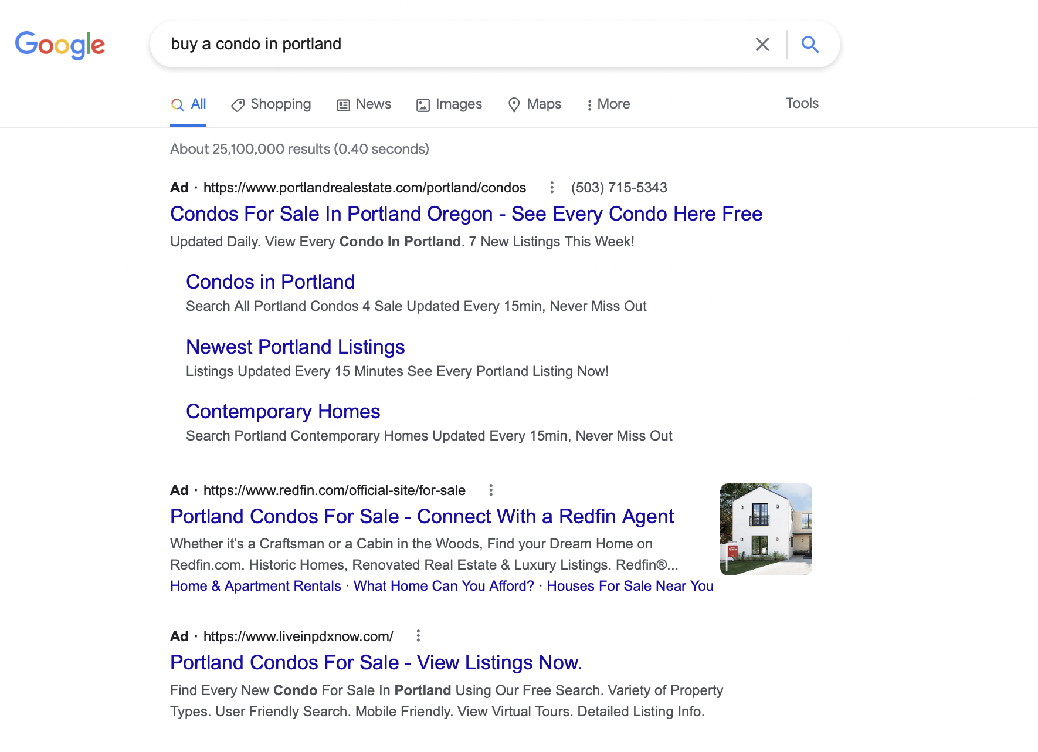
Task: Expand the More search categories menu
Action: [x=608, y=104]
